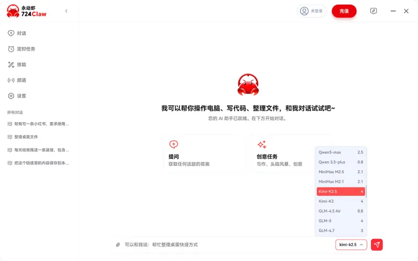Image resolution: width=418 pixels, height=261 pixels.
Task: Open the 对话 section in the sidebar
Action: 17,33
